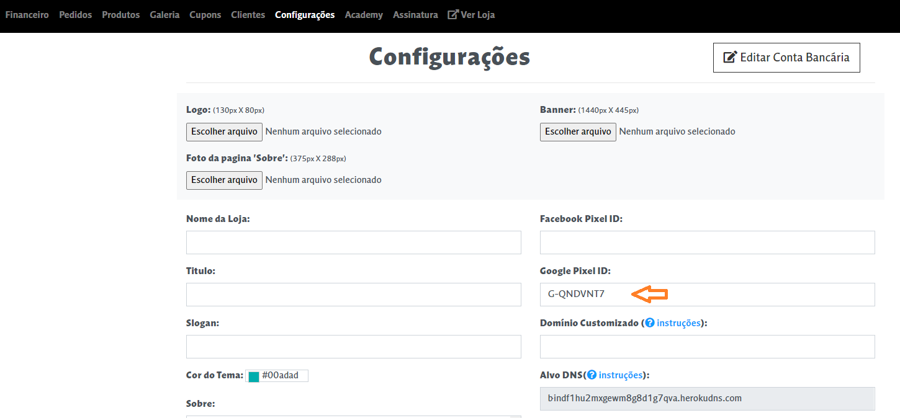900x418 pixels.
Task: Go to the Pedidos section
Action: coord(76,14)
